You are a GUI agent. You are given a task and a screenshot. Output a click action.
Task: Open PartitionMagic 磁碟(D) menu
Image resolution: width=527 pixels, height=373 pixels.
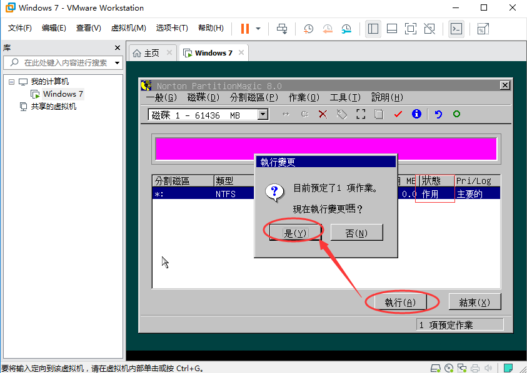203,97
